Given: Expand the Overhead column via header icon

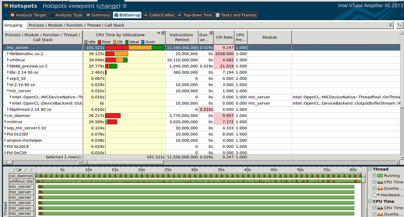Looking at the screenshot, I should point(211,33).
